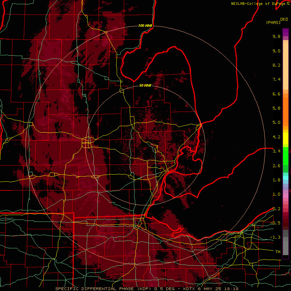Click the -1.3 value on the scale
The width and height of the screenshot is (291, 291).
[x=275, y=237]
